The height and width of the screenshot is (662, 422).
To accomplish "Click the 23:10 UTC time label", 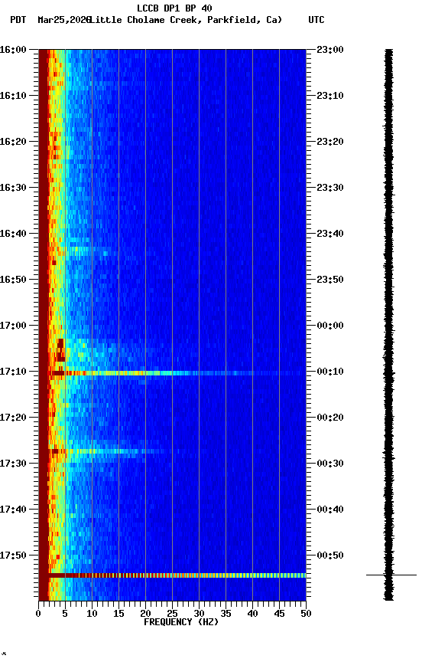I will click(330, 96).
